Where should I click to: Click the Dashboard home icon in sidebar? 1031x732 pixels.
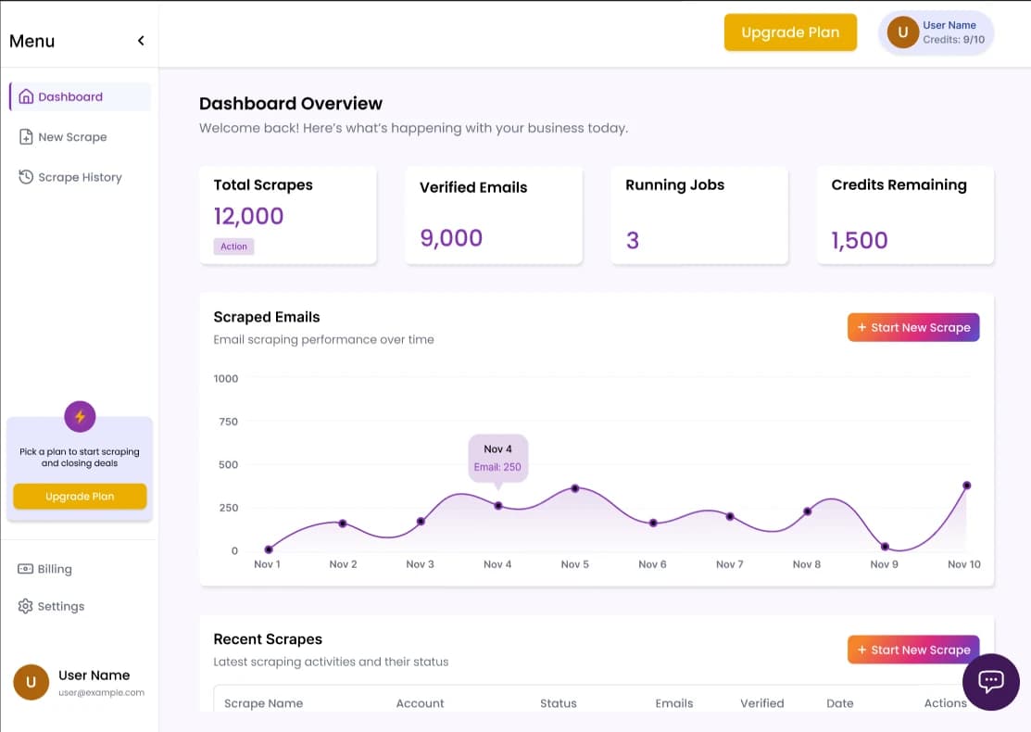[26, 97]
